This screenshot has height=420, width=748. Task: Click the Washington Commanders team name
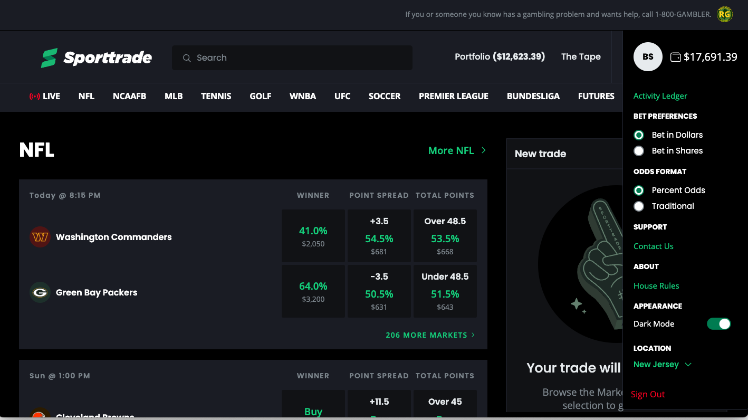click(x=114, y=237)
